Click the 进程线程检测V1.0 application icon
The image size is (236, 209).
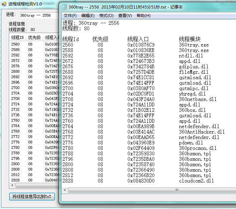pos(4,4)
